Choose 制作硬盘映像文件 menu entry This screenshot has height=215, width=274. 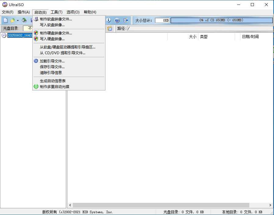click(69, 33)
